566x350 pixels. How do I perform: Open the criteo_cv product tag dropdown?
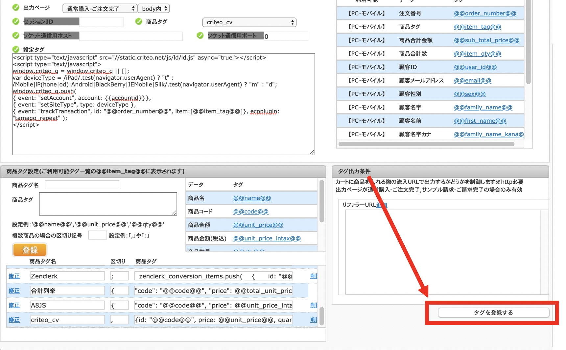pos(249,22)
